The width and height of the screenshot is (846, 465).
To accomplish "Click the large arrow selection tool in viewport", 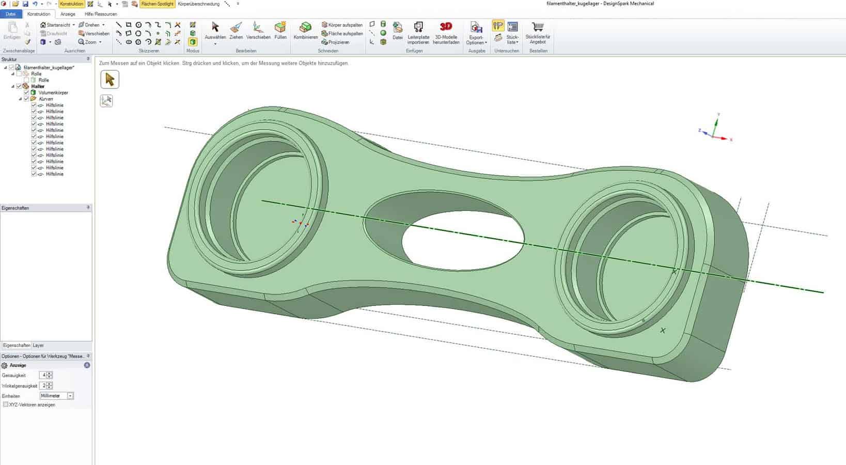I will pos(109,80).
